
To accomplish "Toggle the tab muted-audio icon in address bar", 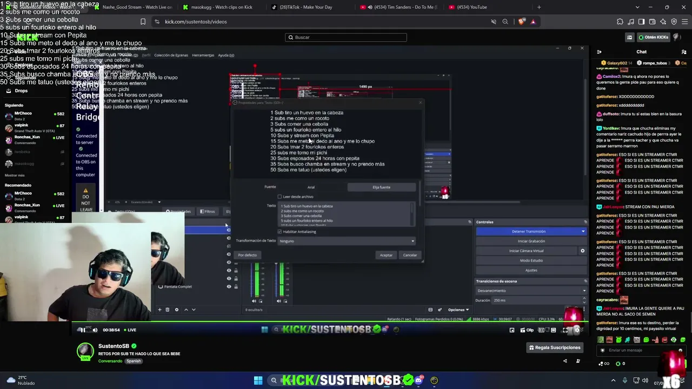I will (493, 22).
